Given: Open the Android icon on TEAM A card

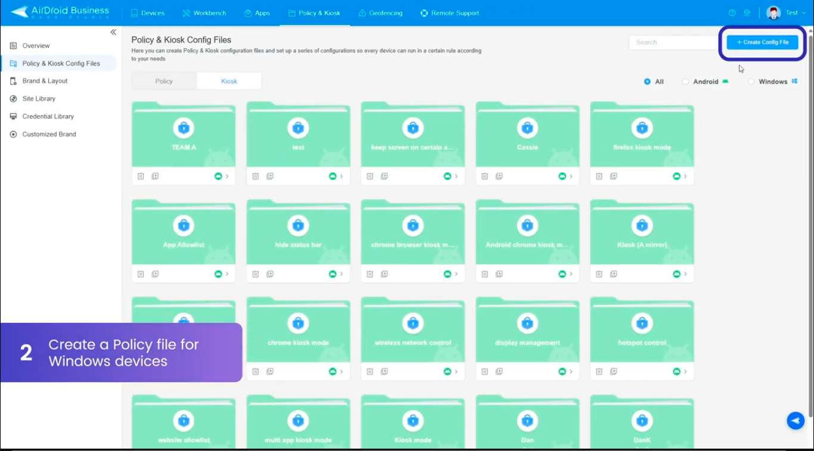Looking at the screenshot, I should point(218,176).
